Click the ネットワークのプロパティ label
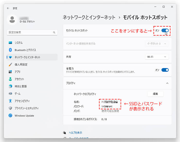 [85, 94]
